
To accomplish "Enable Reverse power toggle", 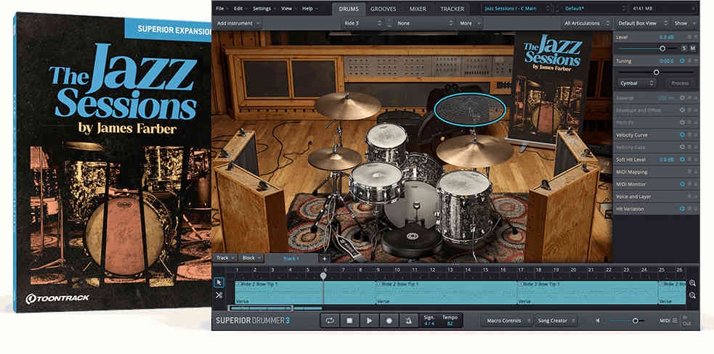I will pyautogui.click(x=682, y=98).
